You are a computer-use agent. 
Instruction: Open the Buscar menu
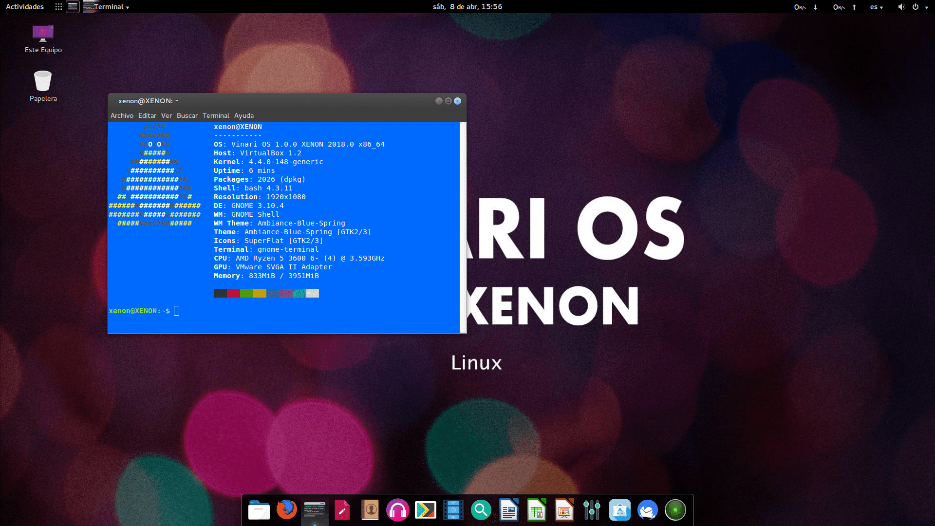[187, 115]
